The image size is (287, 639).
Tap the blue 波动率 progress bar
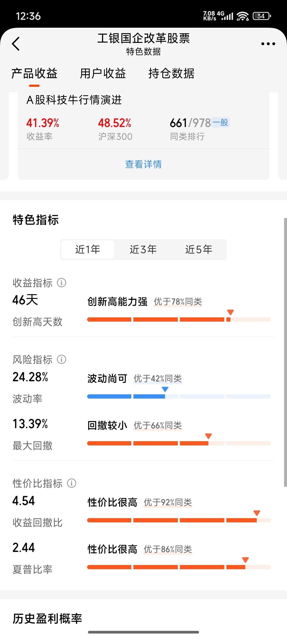pyautogui.click(x=179, y=396)
